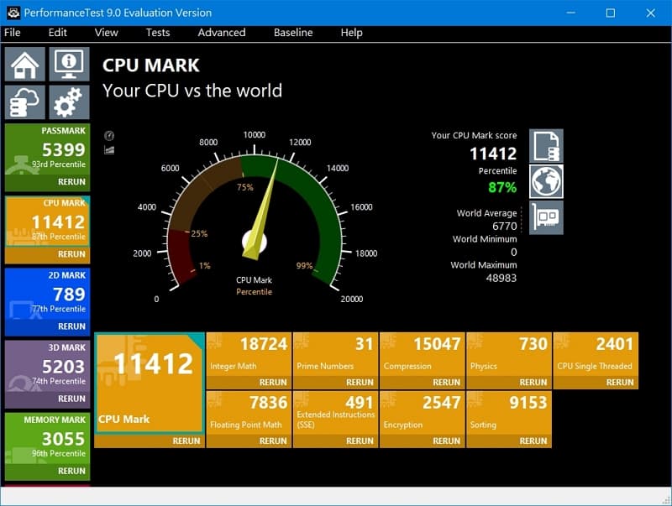Screen dimensions: 672x506
Task: Open the View menu
Action: 106,33
